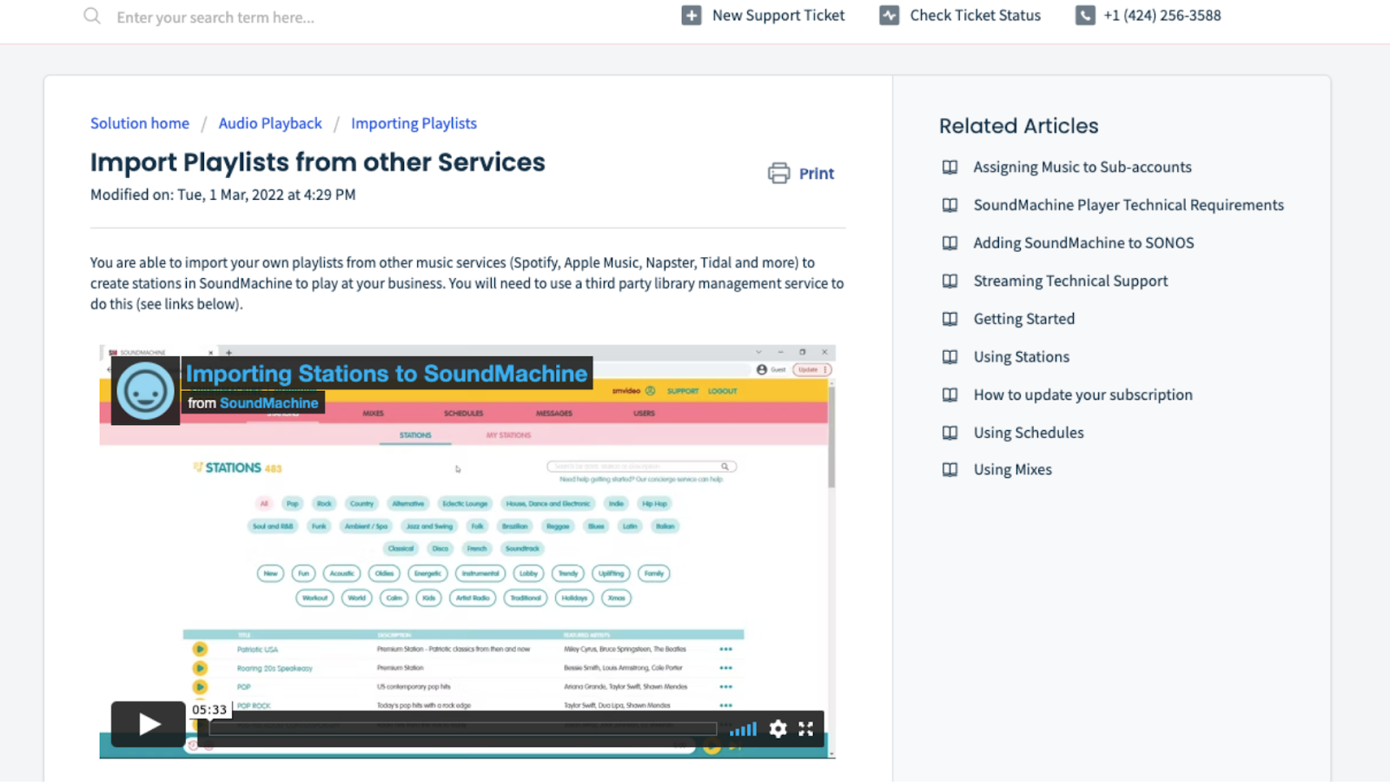Image resolution: width=1390 pixels, height=782 pixels.
Task: Click the SoundMachine smiley avatar
Action: (x=145, y=391)
